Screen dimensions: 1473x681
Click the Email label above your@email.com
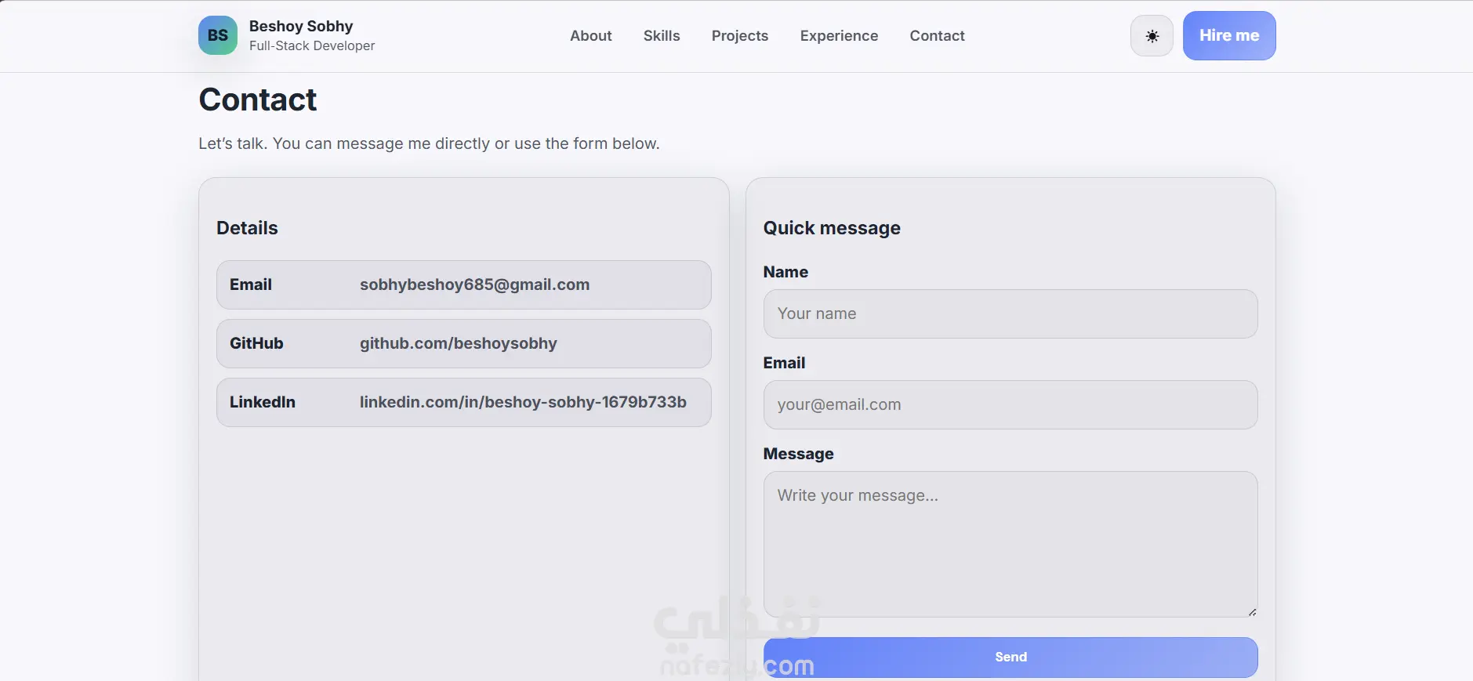click(x=784, y=363)
